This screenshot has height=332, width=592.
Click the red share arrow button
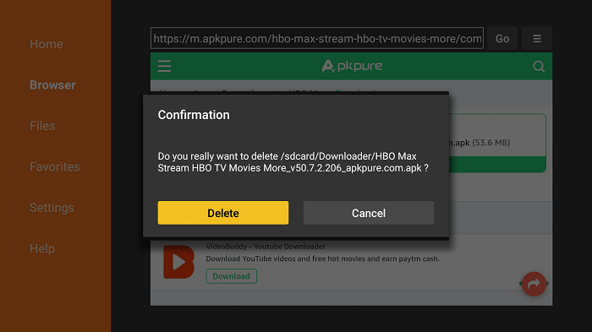[534, 284]
